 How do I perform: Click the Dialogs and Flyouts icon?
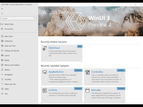[x=2, y=51]
